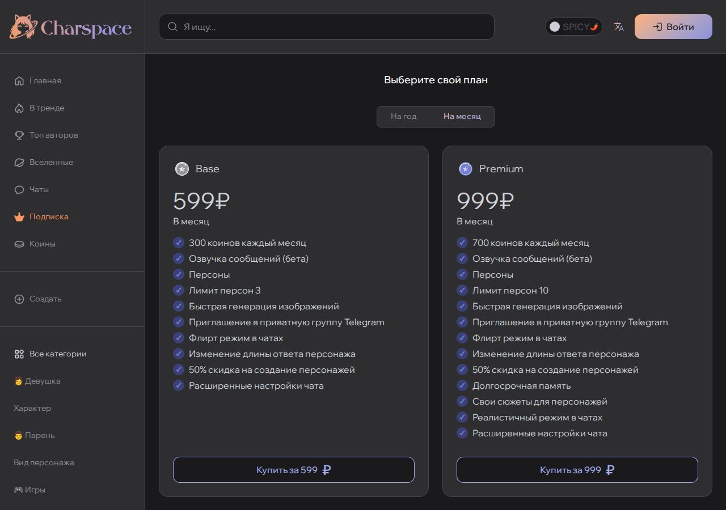This screenshot has width=726, height=510.
Task: Click Лимит персон 10 feature
Action: 510,290
